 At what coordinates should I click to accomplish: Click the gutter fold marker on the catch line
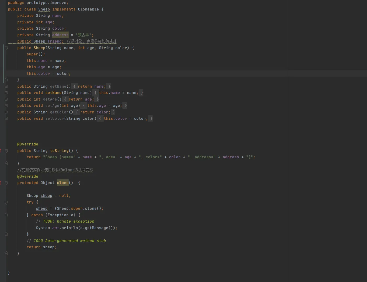[6, 215]
